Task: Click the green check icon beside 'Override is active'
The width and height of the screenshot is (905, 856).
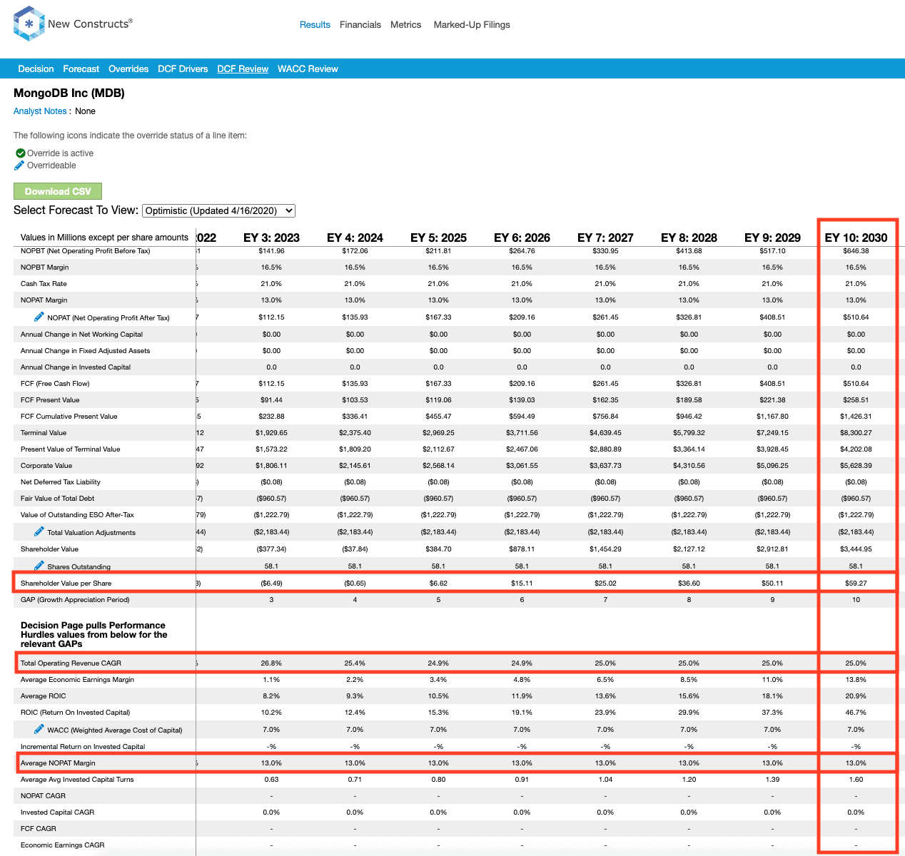Action: [x=20, y=153]
